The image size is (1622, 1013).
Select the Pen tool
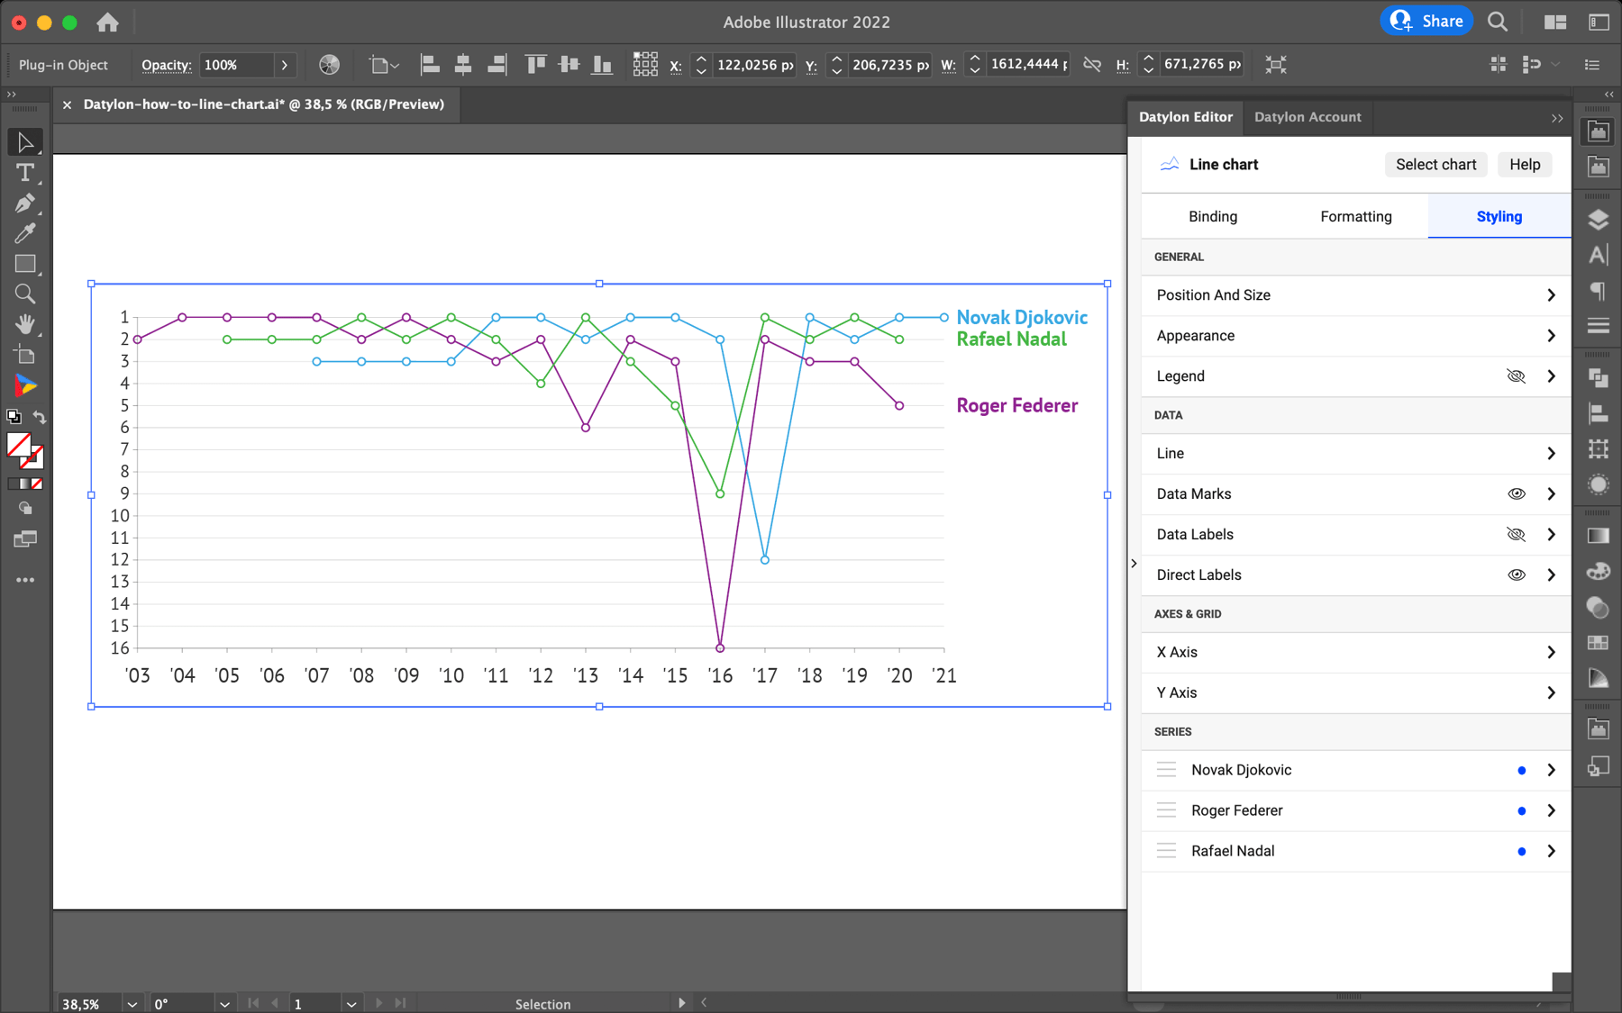coord(25,204)
